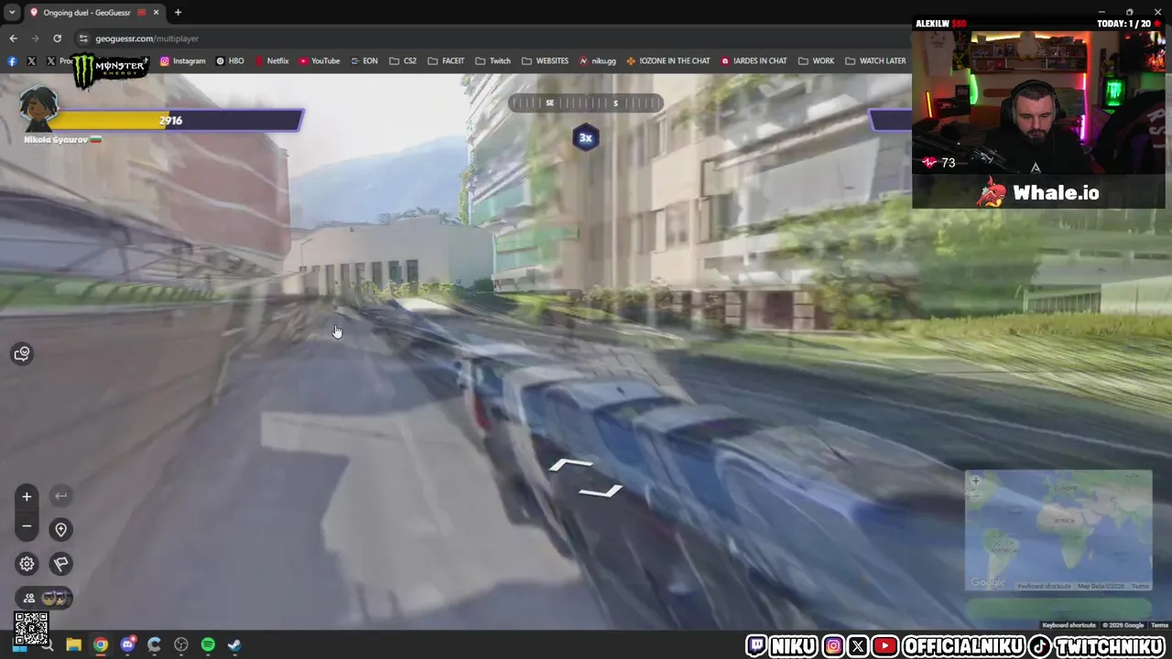Click the Terms link at bottom right
This screenshot has height=659, width=1172.
point(1159,625)
